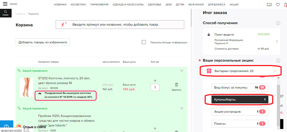This screenshot has width=287, height=132.
Task: Click info icon next to Способ получения
Action: click(x=278, y=23)
